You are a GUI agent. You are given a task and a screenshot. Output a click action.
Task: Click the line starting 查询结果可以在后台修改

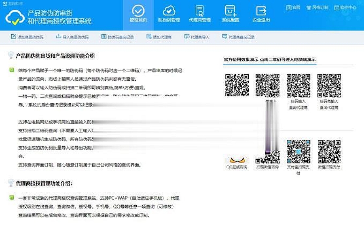tap(84, 215)
